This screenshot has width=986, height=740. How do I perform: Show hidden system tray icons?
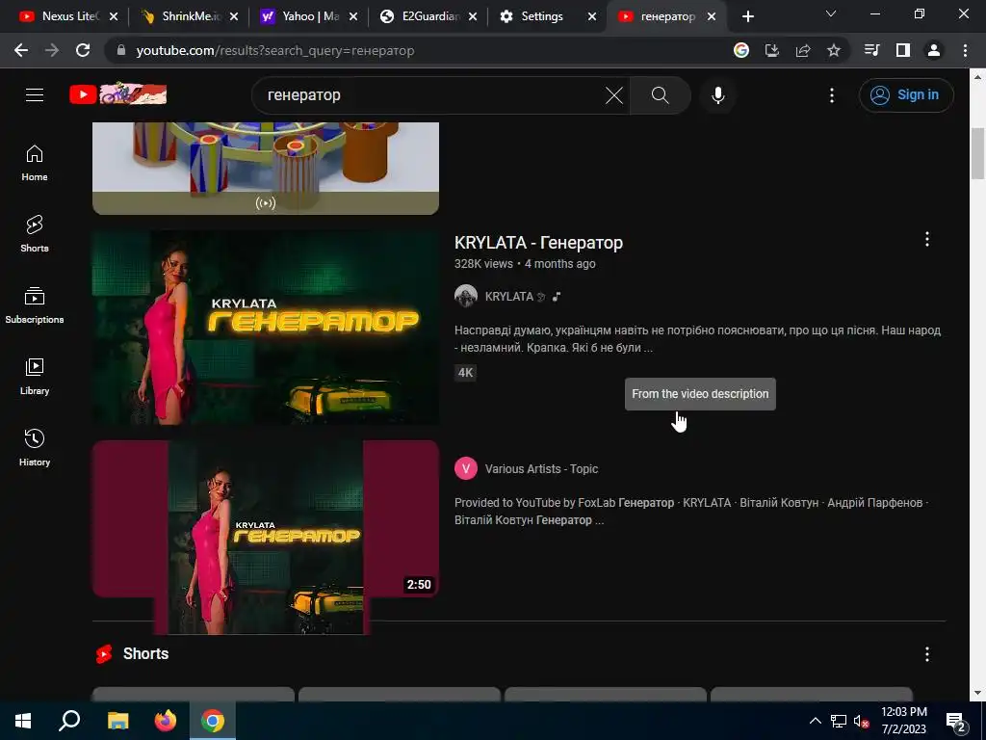coord(815,721)
